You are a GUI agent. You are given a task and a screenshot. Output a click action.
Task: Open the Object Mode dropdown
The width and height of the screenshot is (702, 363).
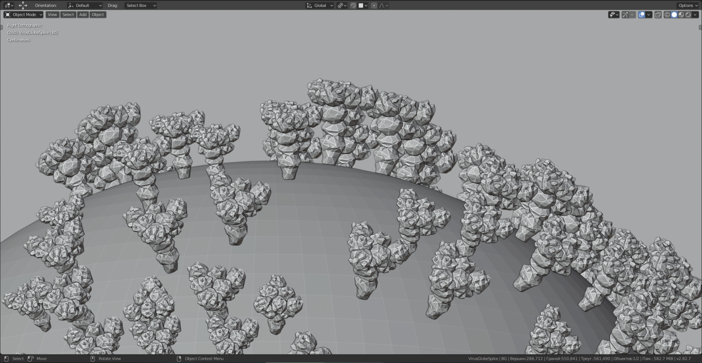click(x=23, y=15)
